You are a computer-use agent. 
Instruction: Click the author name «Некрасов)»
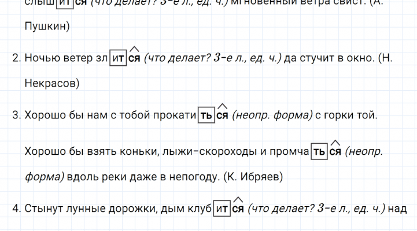pyautogui.click(x=53, y=83)
